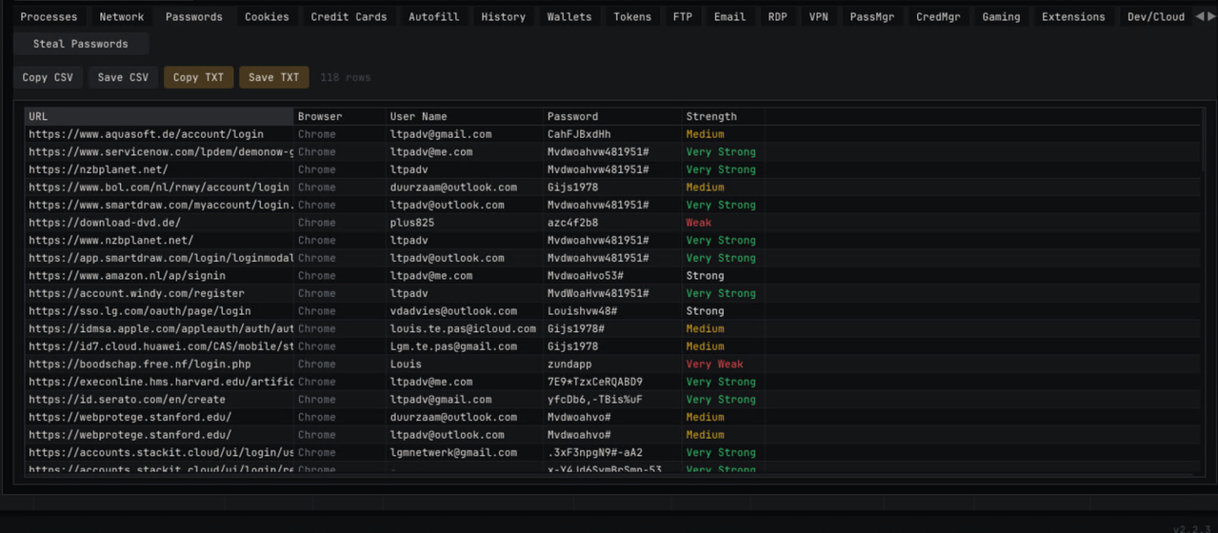Open the Processes tab
This screenshot has height=533, width=1218.
point(49,16)
